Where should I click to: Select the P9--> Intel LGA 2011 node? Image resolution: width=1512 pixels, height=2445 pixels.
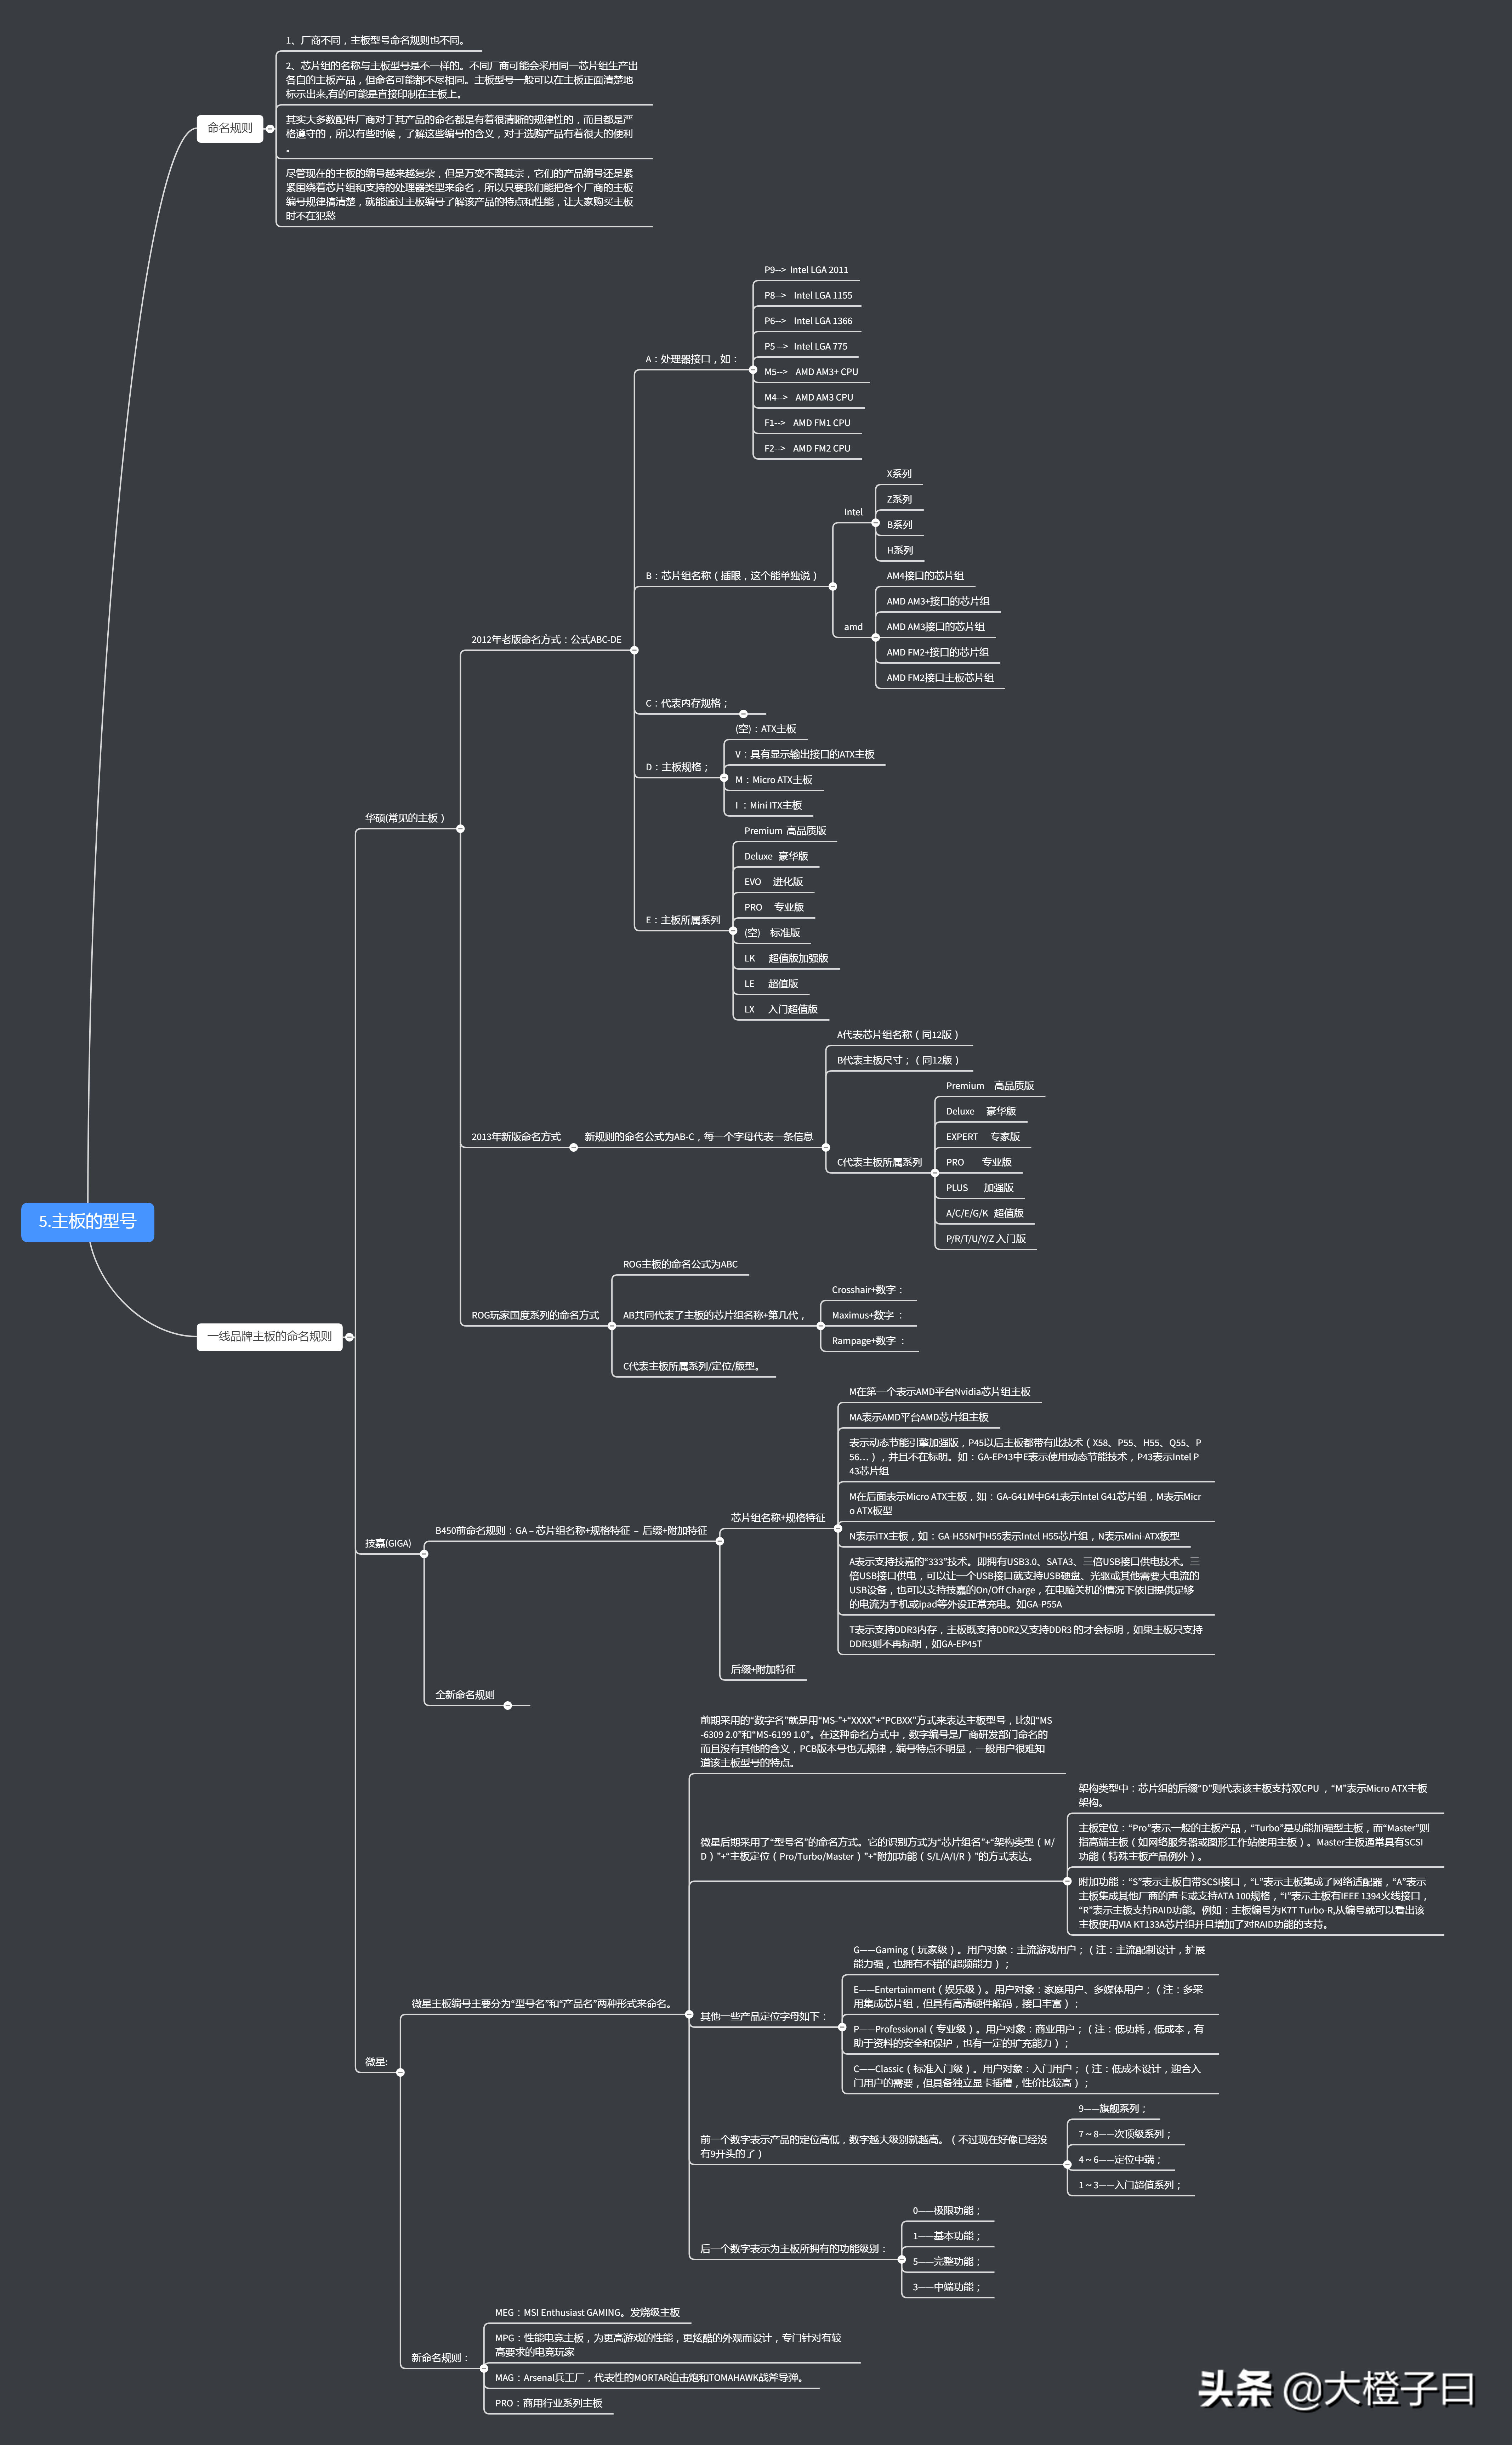click(x=806, y=270)
